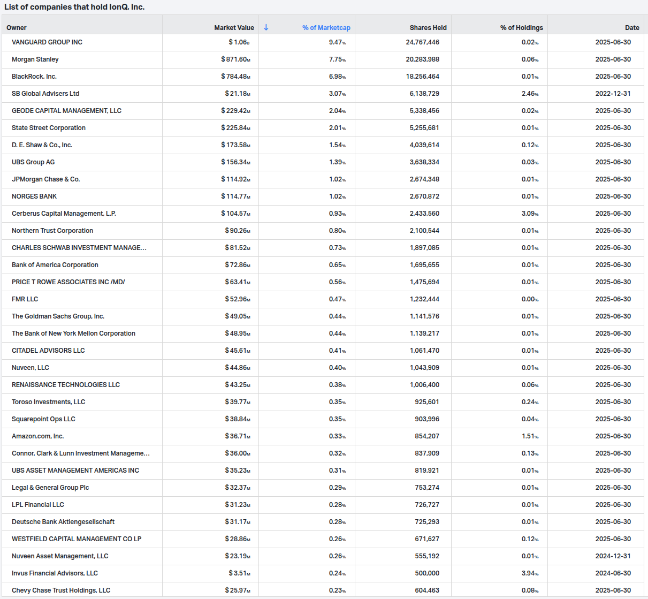The width and height of the screenshot is (648, 599).
Task: Click Toroso Investments, LLC owner name
Action: click(48, 402)
